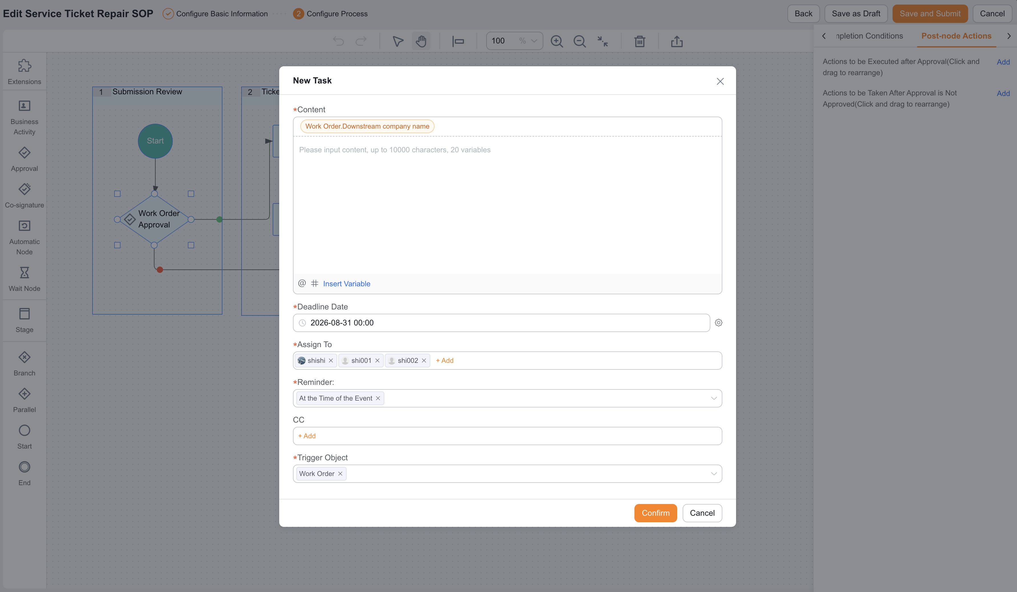This screenshot has width=1017, height=592.
Task: Choose the Co-signature node icon
Action: tap(24, 189)
